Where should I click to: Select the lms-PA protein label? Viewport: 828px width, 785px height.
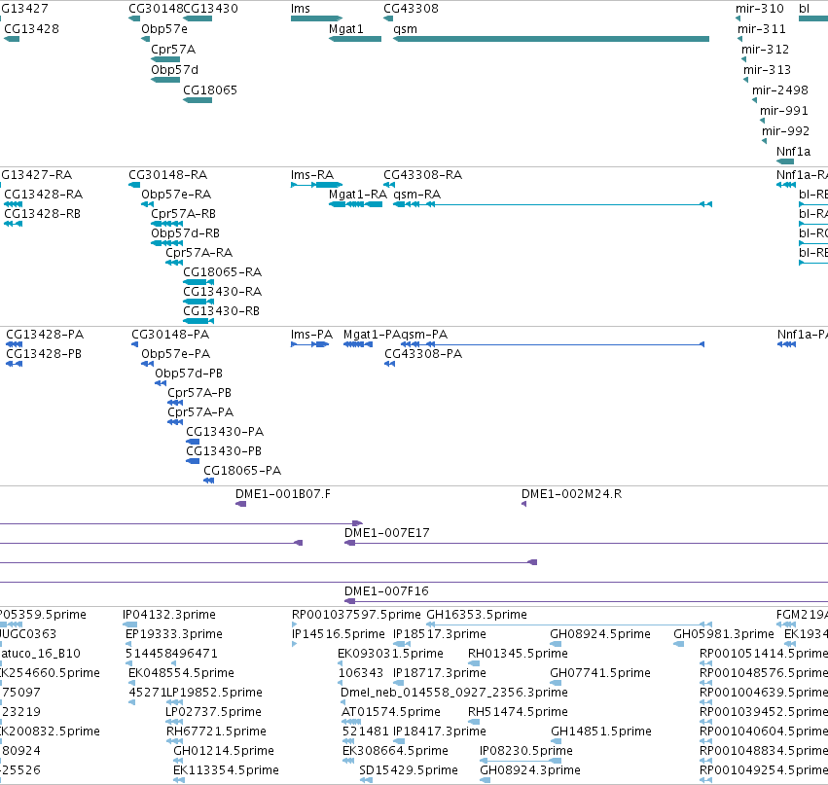[x=311, y=335]
